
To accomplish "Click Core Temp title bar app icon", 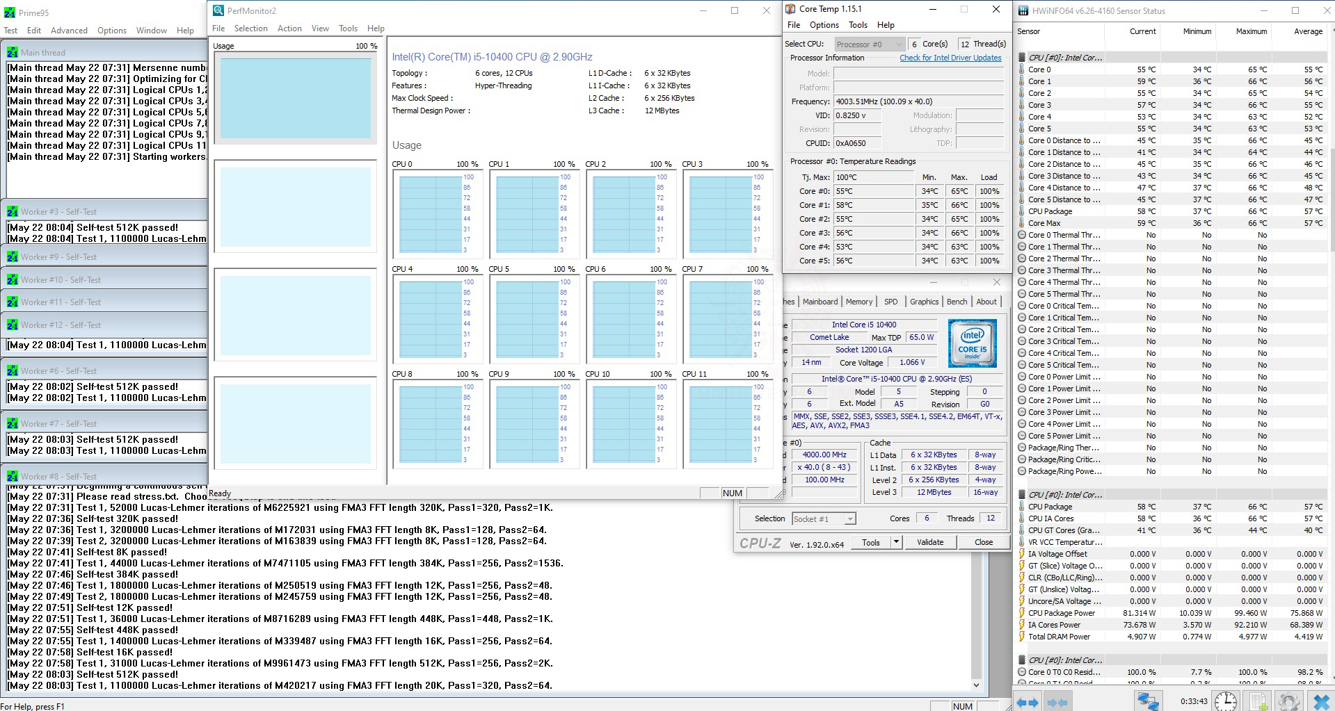I will 790,9.
